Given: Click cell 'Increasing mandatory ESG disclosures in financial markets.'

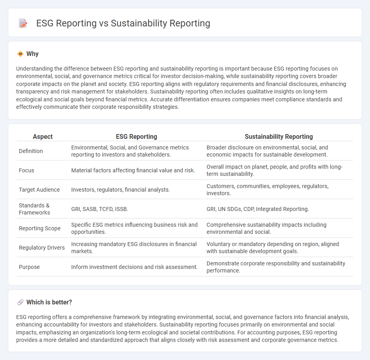Looking at the screenshot, I should pyautogui.click(x=134, y=248).
